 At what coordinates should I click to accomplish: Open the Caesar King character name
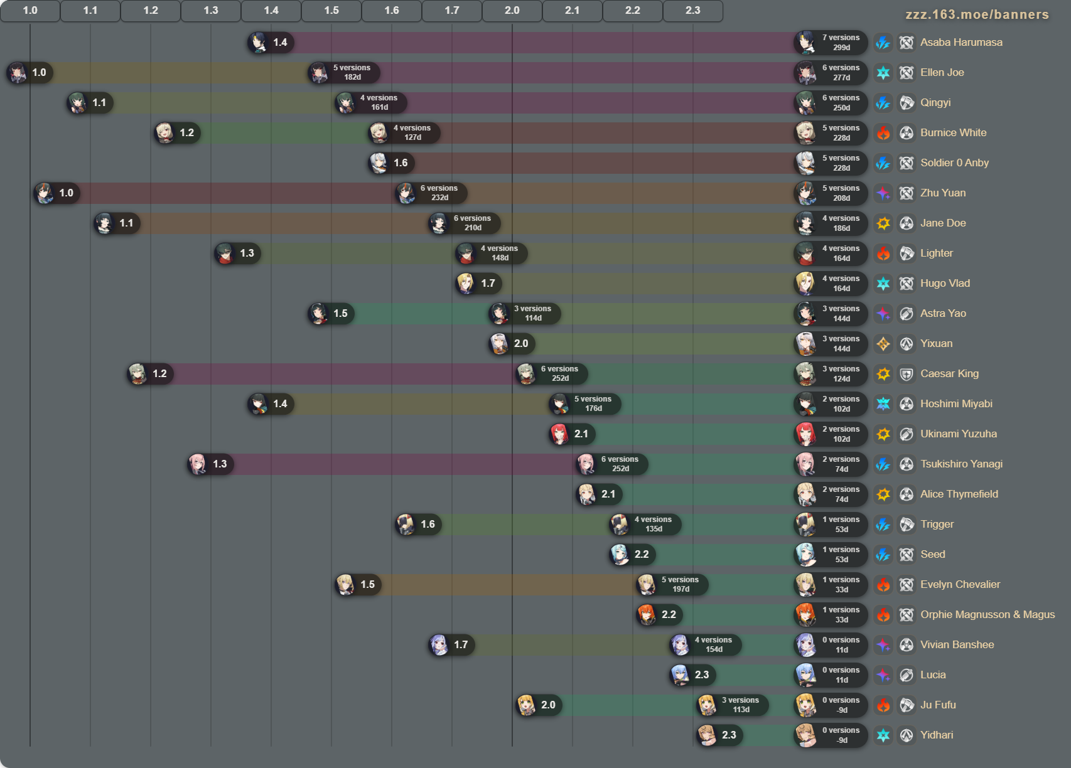point(949,374)
